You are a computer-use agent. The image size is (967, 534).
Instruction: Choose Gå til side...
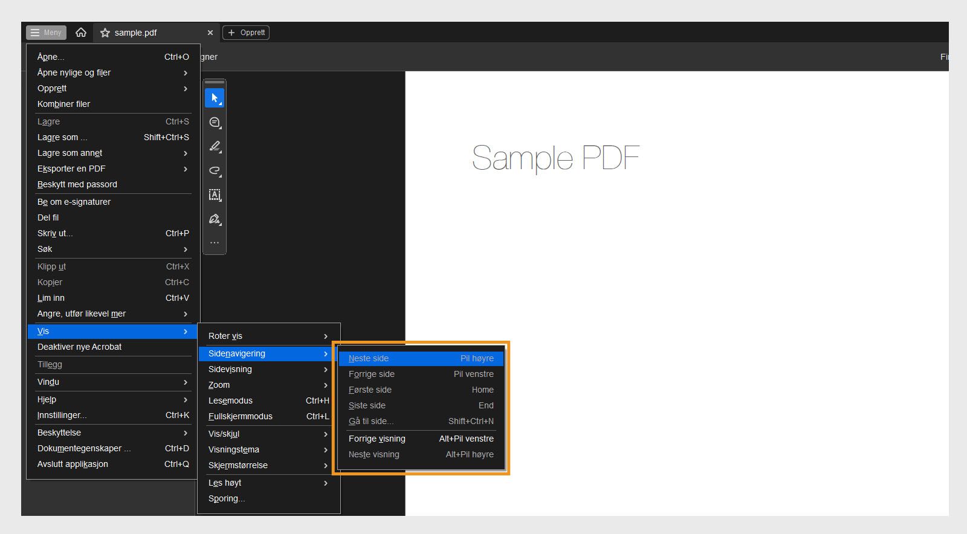[421, 421]
